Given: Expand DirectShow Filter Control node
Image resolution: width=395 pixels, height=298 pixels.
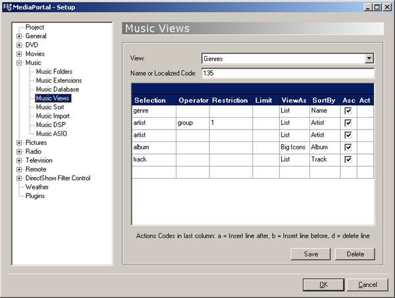Looking at the screenshot, I should click(x=19, y=178).
